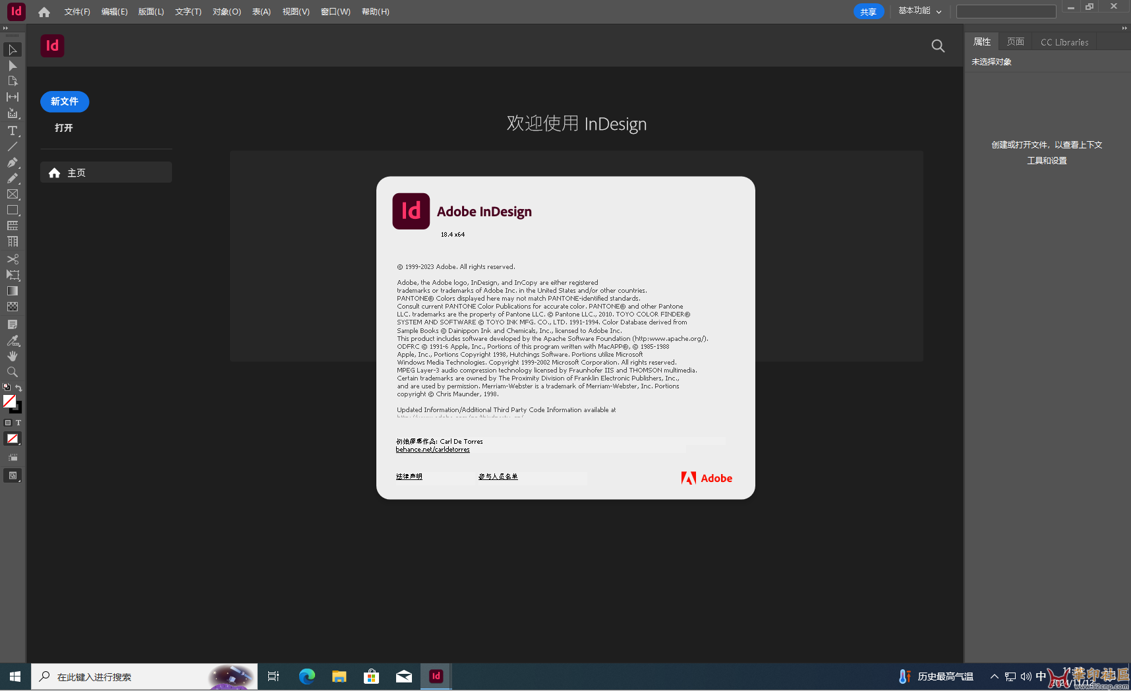
Task: Select the Page tool
Action: [13, 81]
